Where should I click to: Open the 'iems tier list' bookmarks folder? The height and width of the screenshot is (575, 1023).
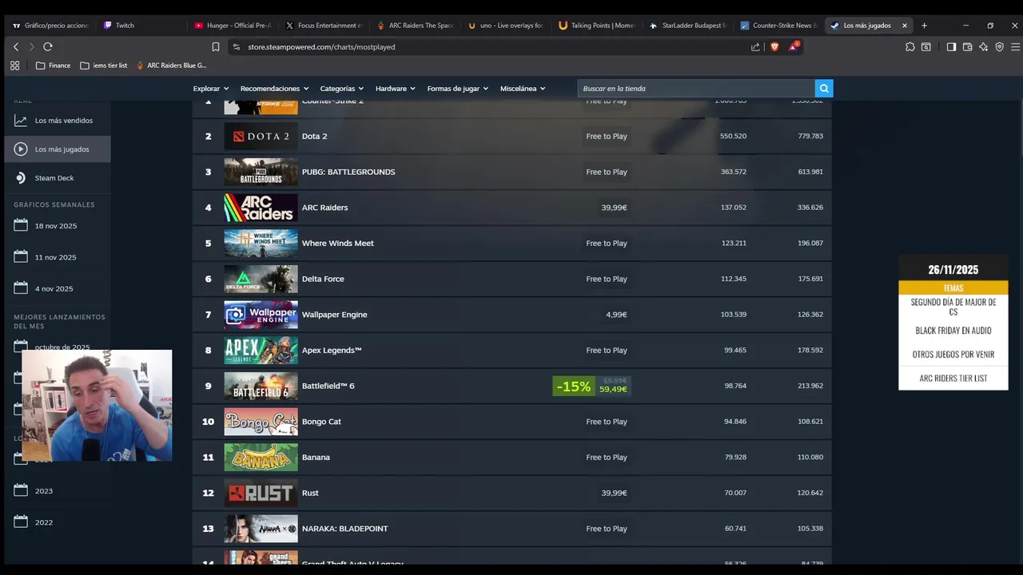tap(104, 65)
